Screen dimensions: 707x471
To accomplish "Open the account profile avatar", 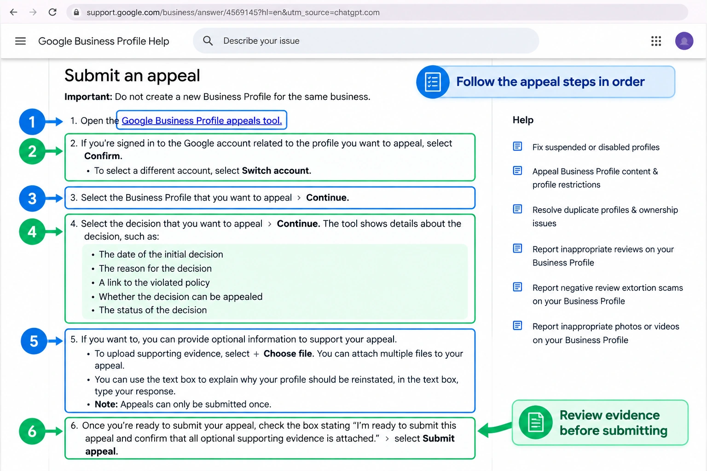I will click(x=684, y=41).
